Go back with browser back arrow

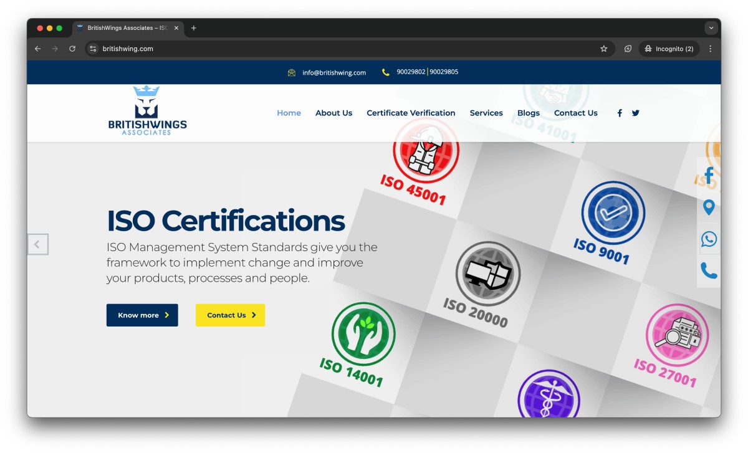coord(37,49)
